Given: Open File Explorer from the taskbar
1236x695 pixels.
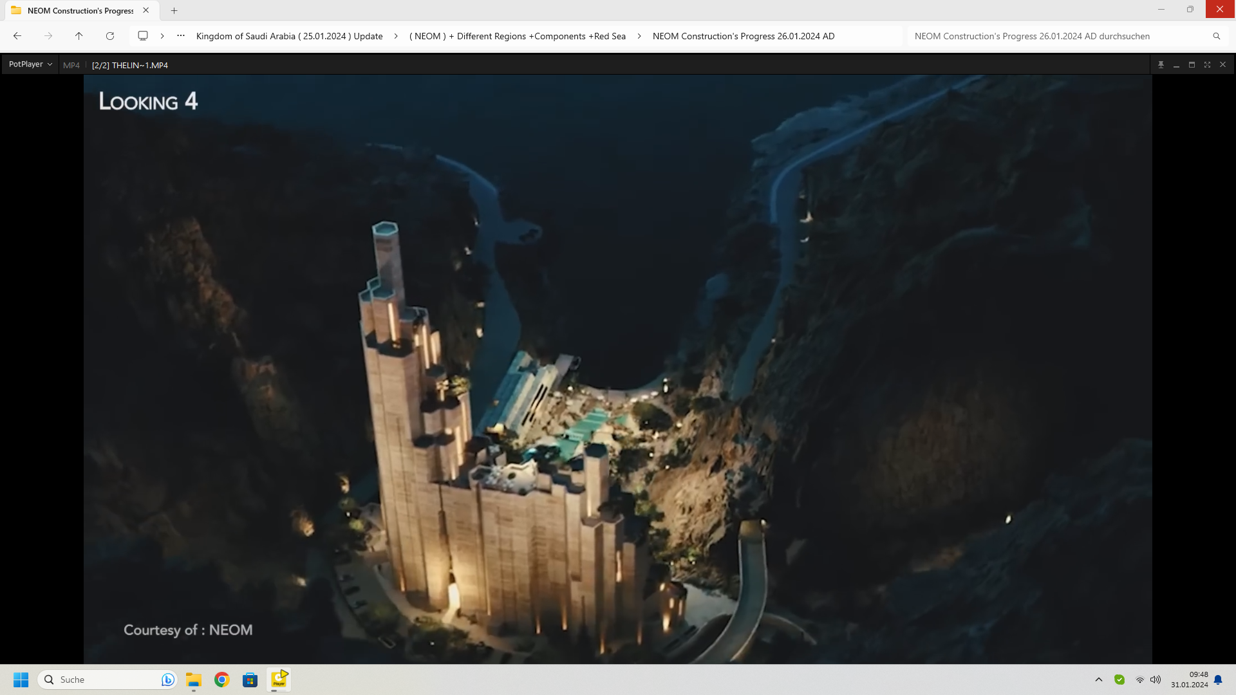Looking at the screenshot, I should [194, 680].
